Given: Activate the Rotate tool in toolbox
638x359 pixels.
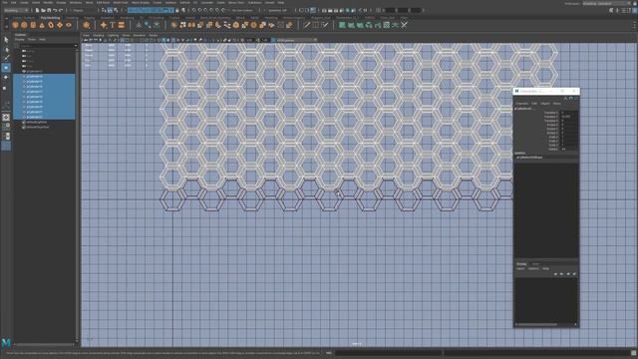Looking at the screenshot, I should point(6,77).
